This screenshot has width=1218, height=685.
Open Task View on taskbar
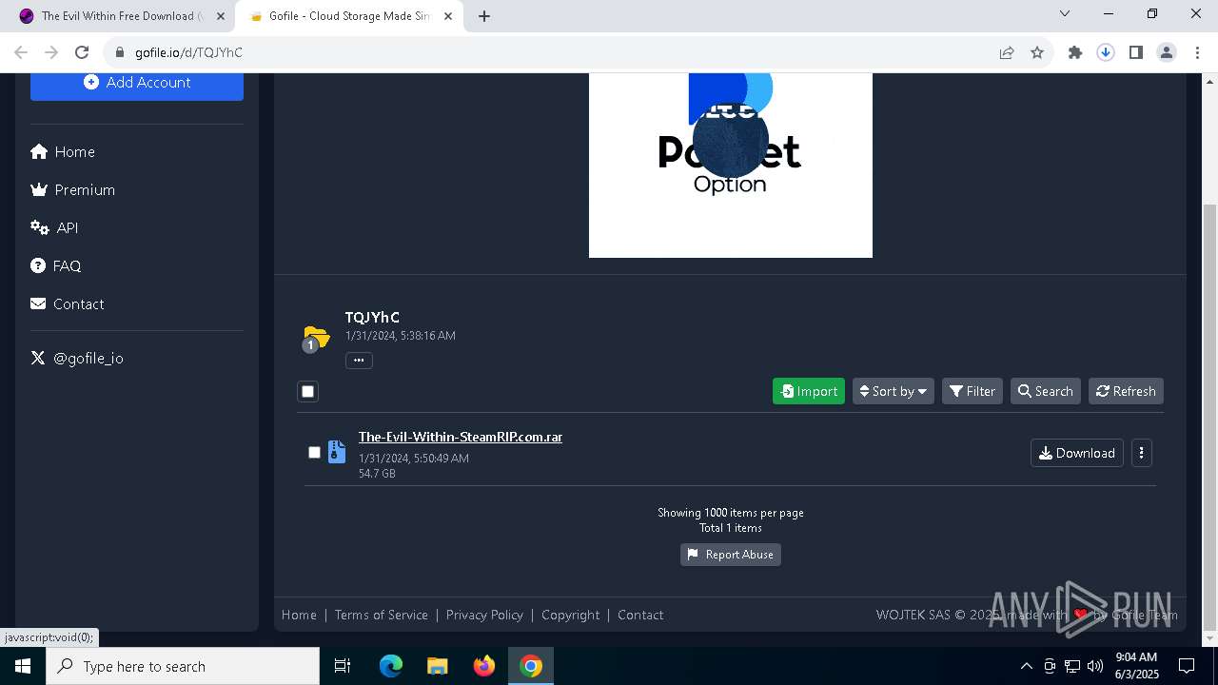click(x=343, y=666)
